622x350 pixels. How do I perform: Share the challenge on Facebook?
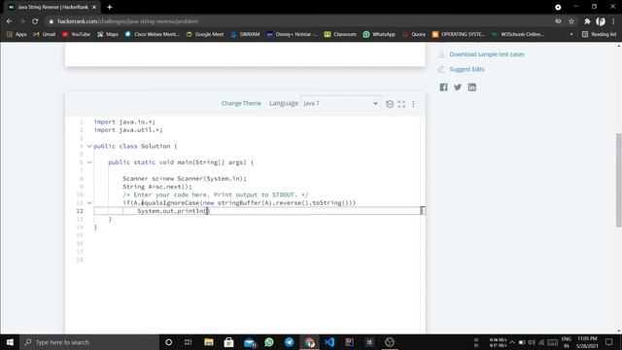(443, 87)
